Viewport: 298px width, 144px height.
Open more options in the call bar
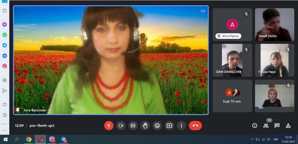click(181, 125)
